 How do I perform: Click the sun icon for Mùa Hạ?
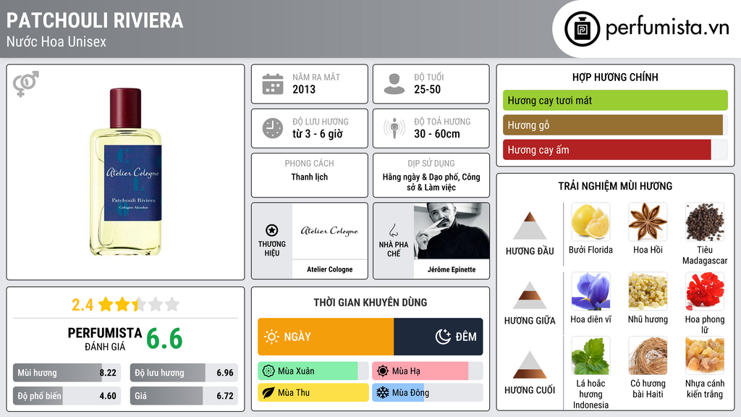coord(383,371)
